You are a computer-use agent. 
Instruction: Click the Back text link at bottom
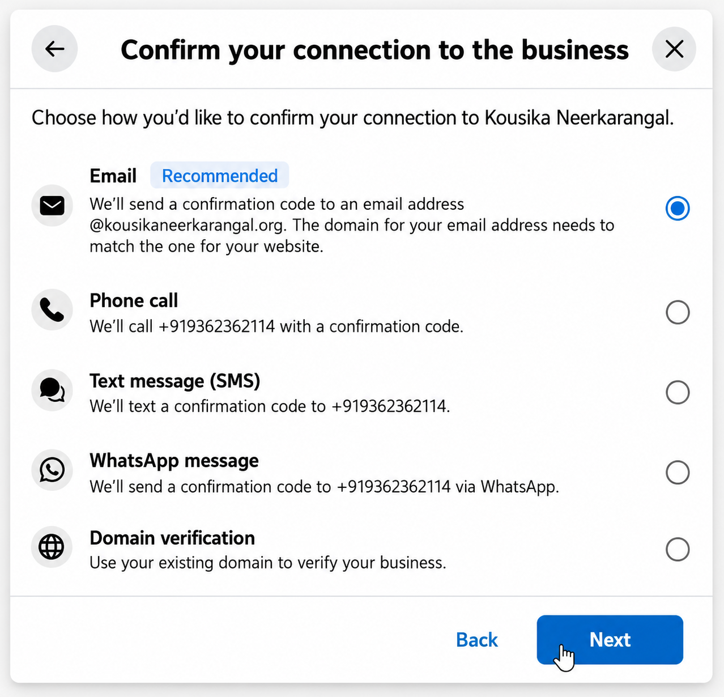[x=477, y=640]
